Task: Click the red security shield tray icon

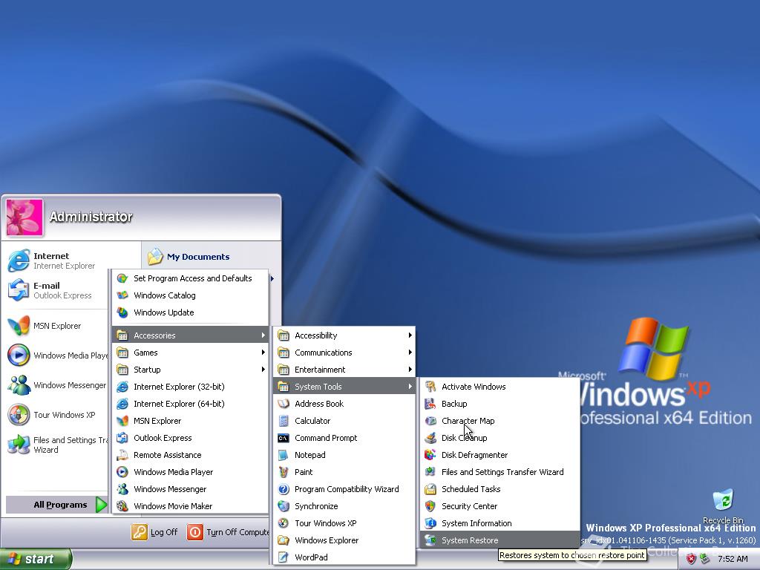Action: coord(691,559)
